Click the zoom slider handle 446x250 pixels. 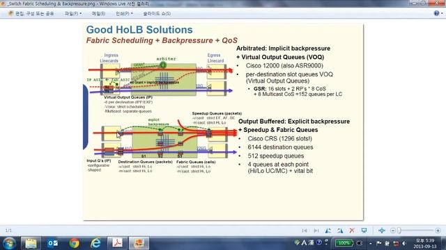pyautogui.click(x=399, y=231)
